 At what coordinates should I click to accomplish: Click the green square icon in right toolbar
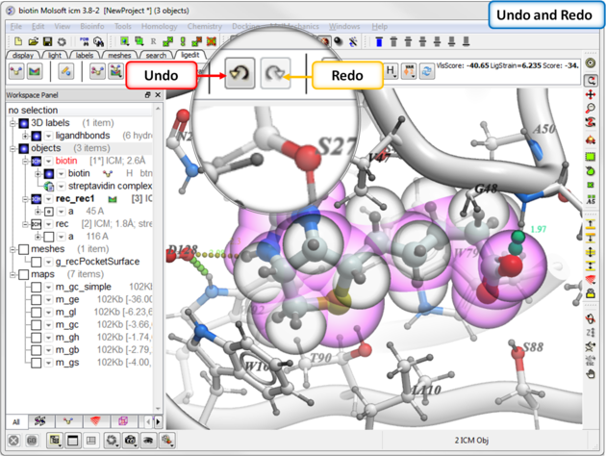(x=591, y=156)
